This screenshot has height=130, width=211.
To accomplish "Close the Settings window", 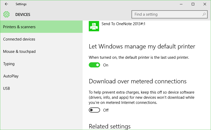I will pos(205,4).
